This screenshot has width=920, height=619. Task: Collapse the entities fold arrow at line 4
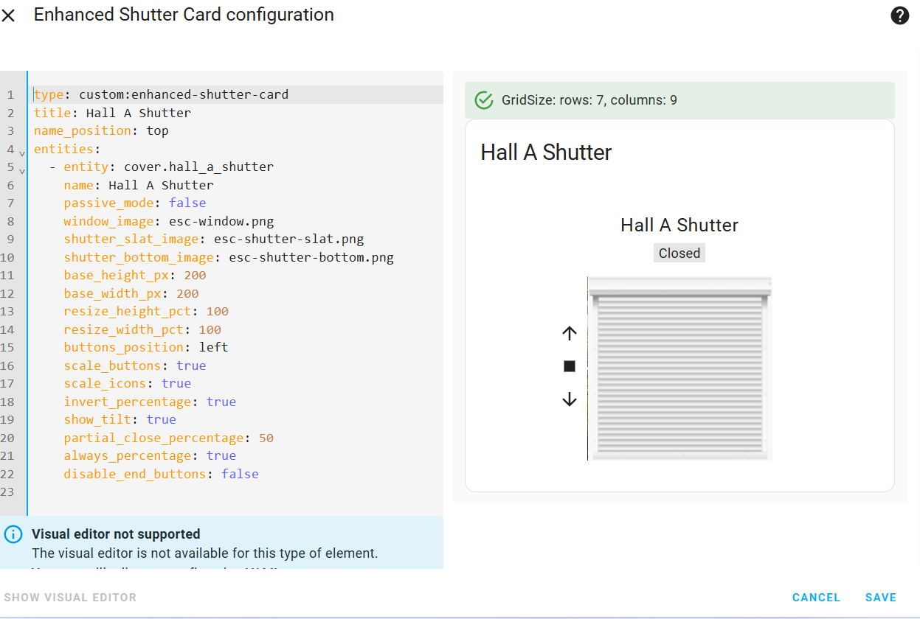pyautogui.click(x=22, y=153)
